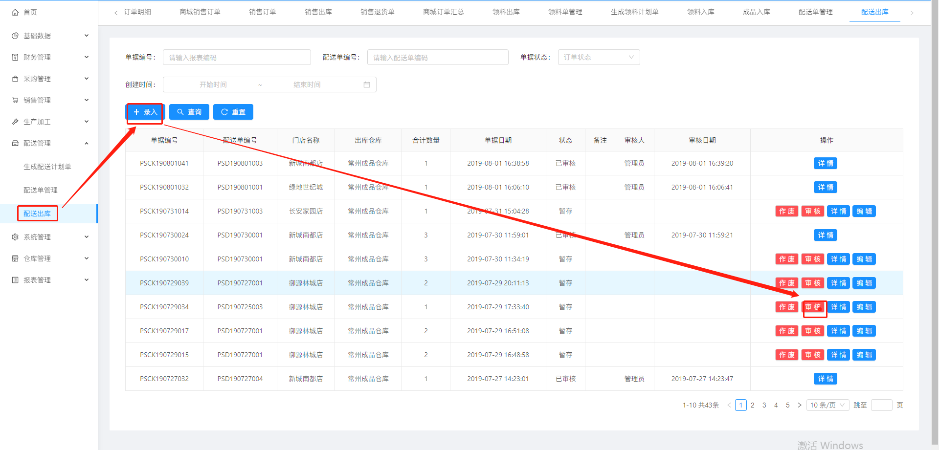Go to the next page arrow
The height and width of the screenshot is (450, 939).
800,405
